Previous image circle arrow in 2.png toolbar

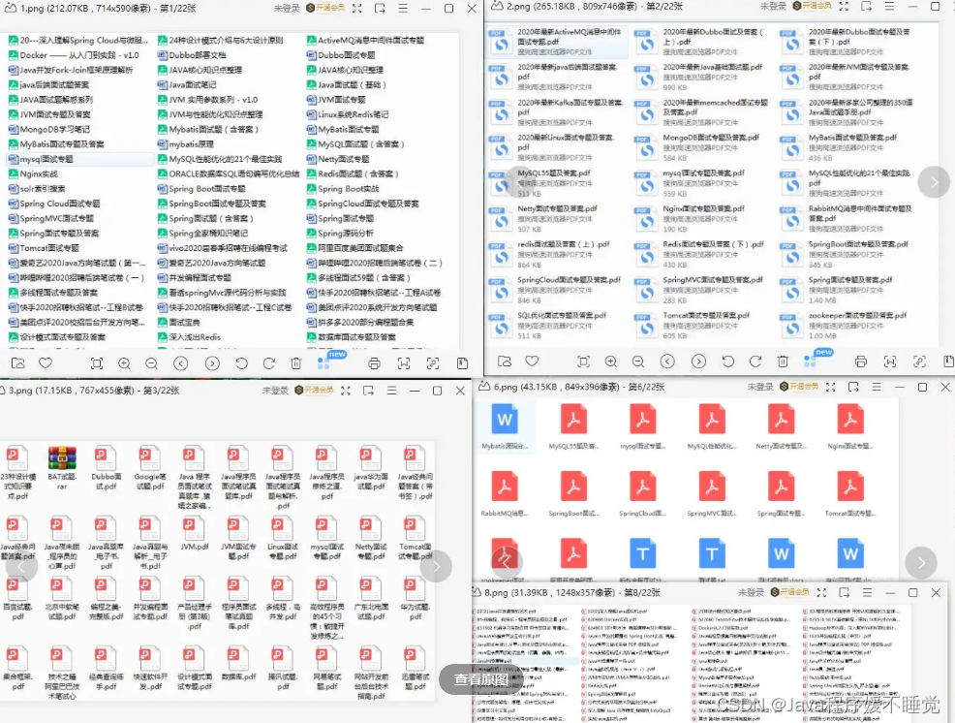pos(667,361)
